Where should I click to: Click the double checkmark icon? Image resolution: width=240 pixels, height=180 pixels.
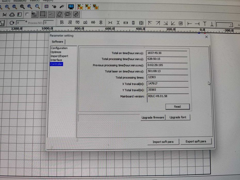click(x=51, y=14)
